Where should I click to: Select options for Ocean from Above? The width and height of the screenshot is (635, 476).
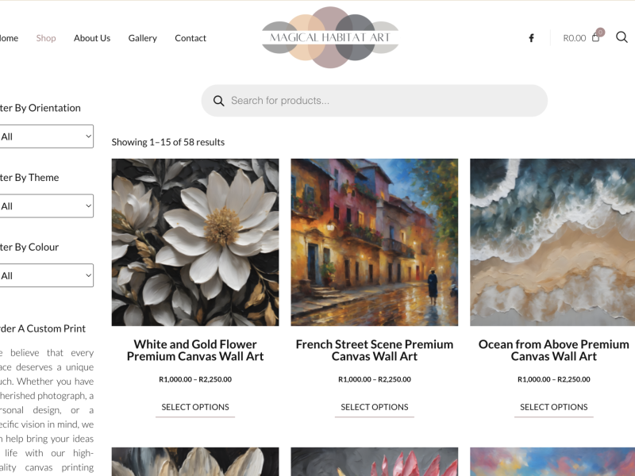click(553, 407)
